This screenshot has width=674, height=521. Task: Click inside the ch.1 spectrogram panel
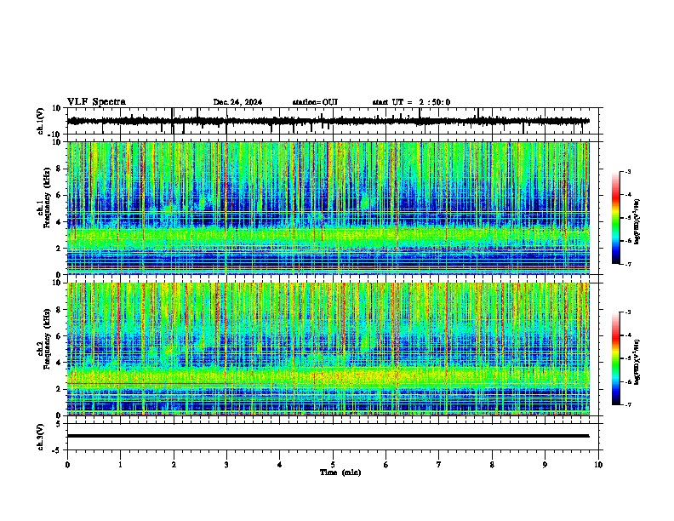click(328, 208)
